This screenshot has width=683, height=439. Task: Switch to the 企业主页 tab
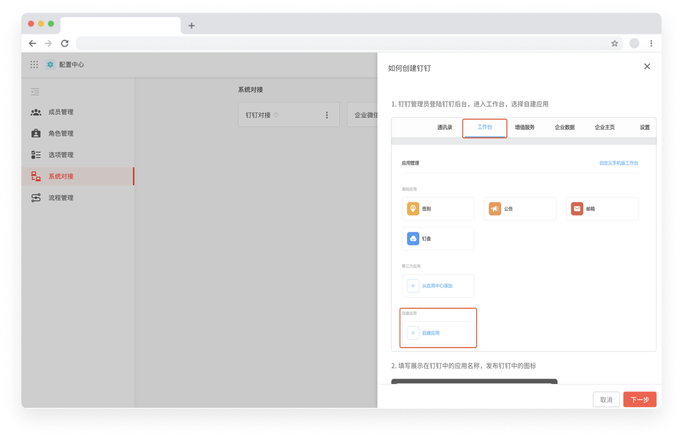605,128
